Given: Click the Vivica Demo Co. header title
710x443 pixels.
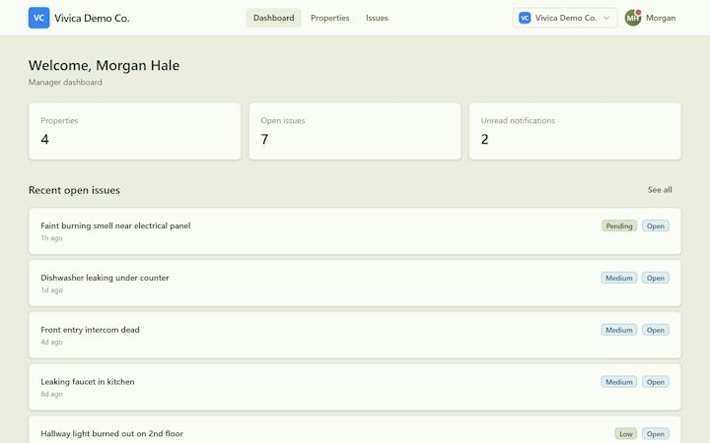Looking at the screenshot, I should coord(92,18).
